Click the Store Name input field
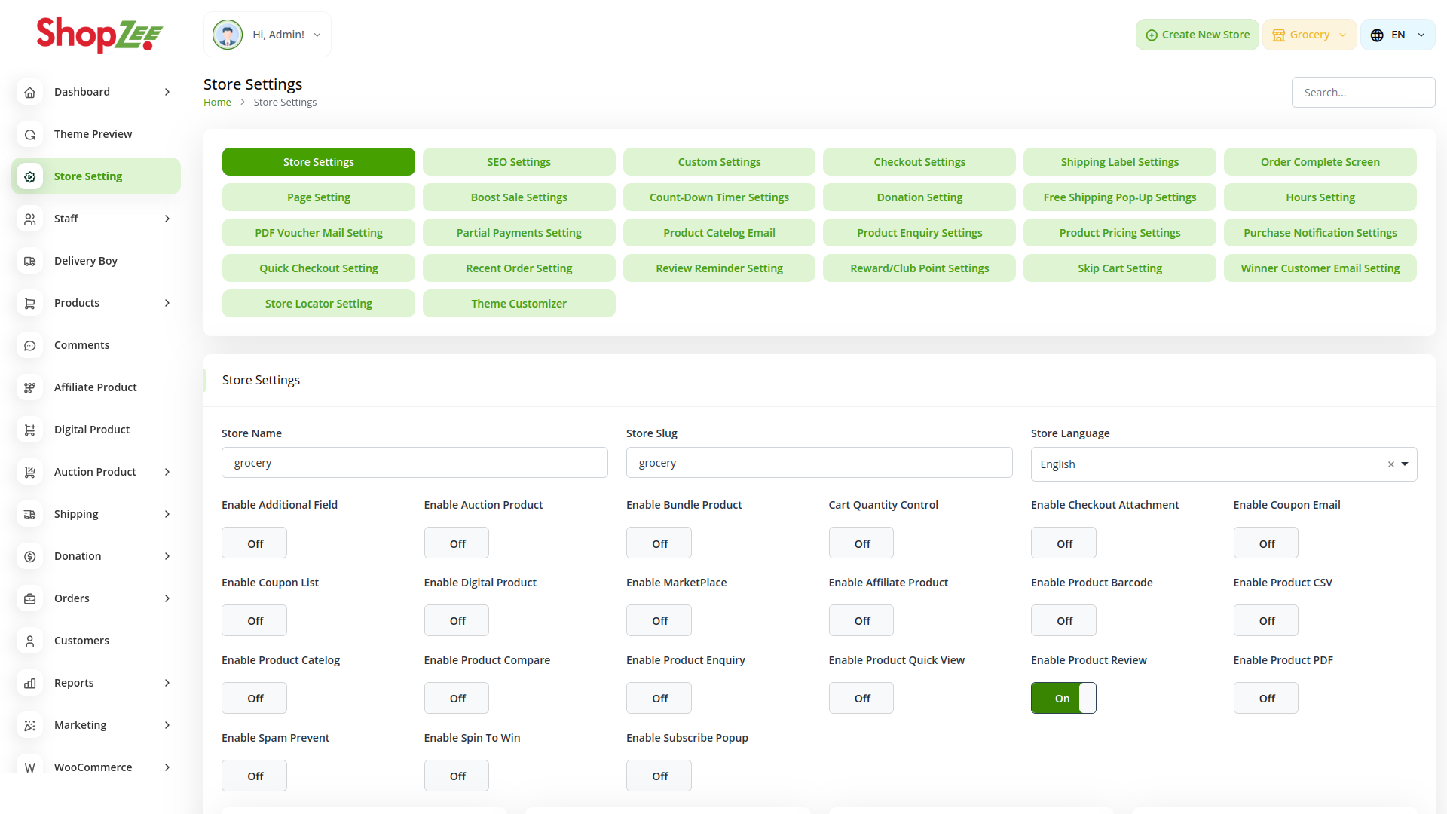Screen dimensions: 1447x814 pos(415,463)
